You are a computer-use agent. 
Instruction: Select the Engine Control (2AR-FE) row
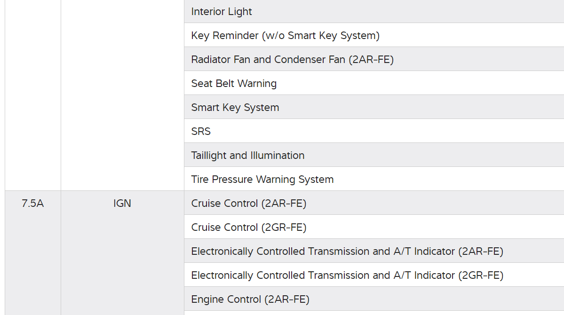pyautogui.click(x=250, y=299)
